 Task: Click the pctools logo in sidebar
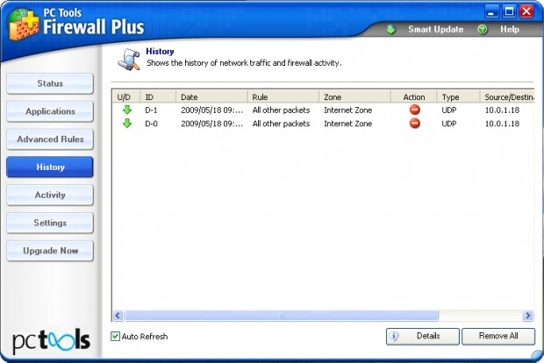(x=52, y=340)
